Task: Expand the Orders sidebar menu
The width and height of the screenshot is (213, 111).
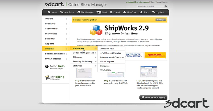Action: pyautogui.click(x=55, y=19)
